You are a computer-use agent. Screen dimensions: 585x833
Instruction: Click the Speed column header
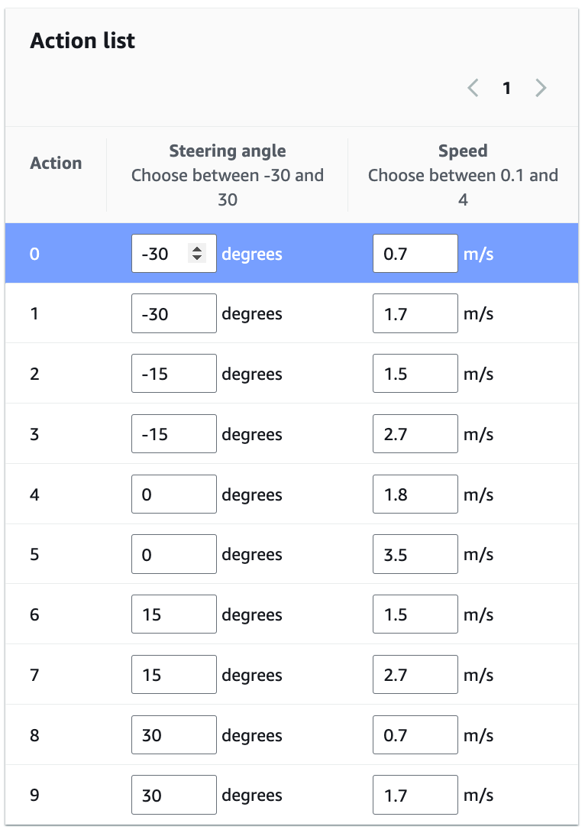tap(463, 151)
